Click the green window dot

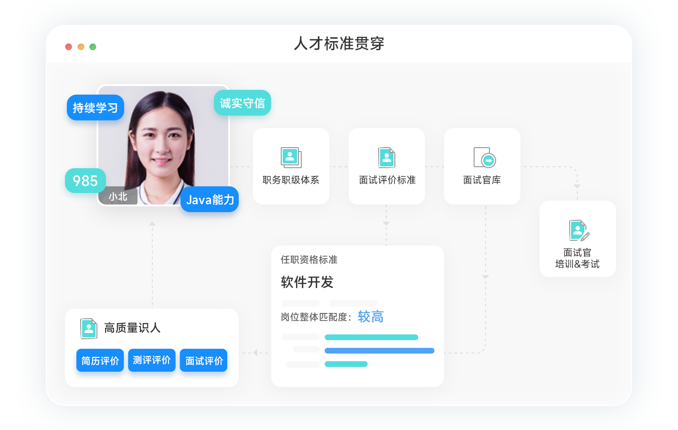pyautogui.click(x=93, y=47)
